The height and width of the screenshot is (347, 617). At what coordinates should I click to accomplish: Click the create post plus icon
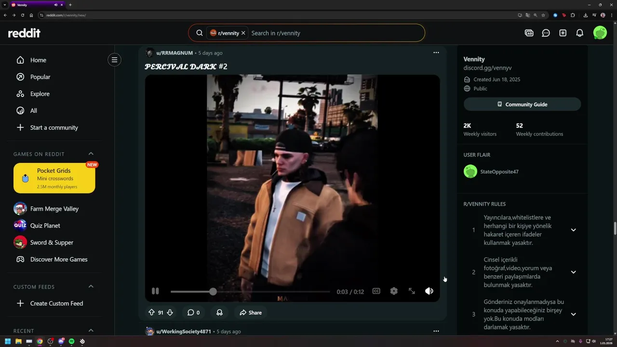(563, 33)
